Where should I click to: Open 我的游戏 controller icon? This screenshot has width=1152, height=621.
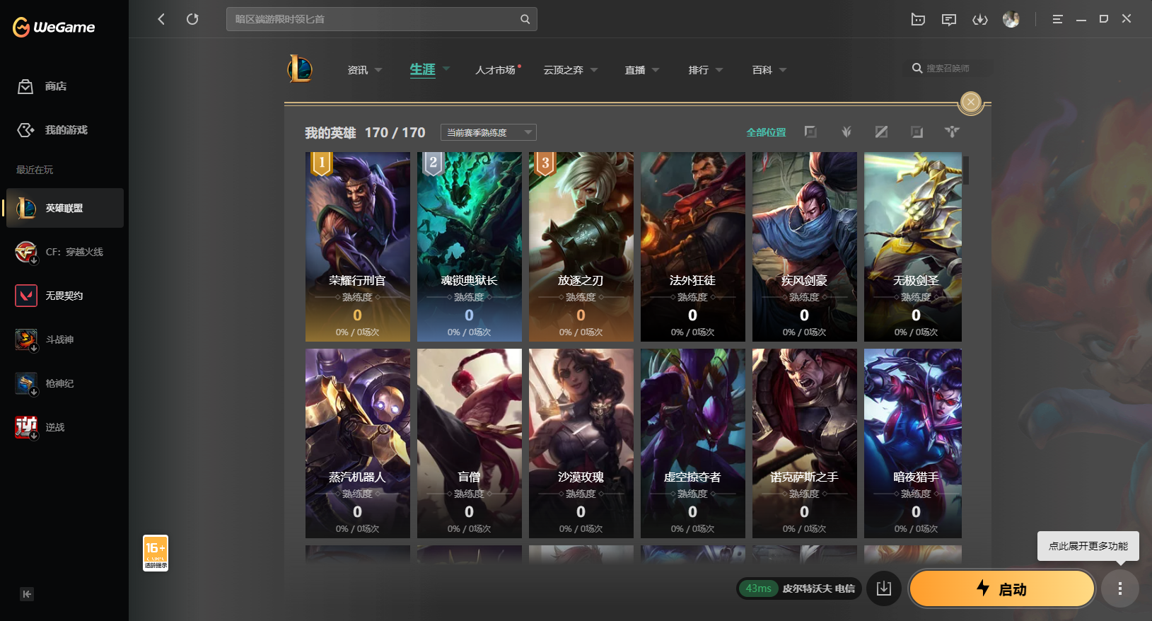point(25,130)
